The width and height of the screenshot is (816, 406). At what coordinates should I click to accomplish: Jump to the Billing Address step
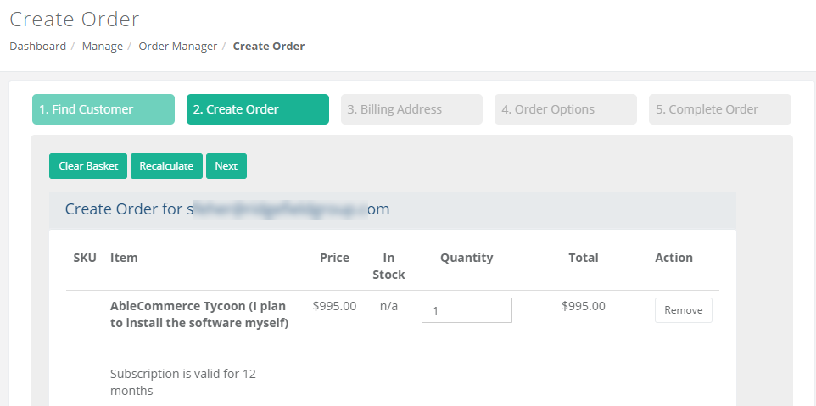click(411, 109)
